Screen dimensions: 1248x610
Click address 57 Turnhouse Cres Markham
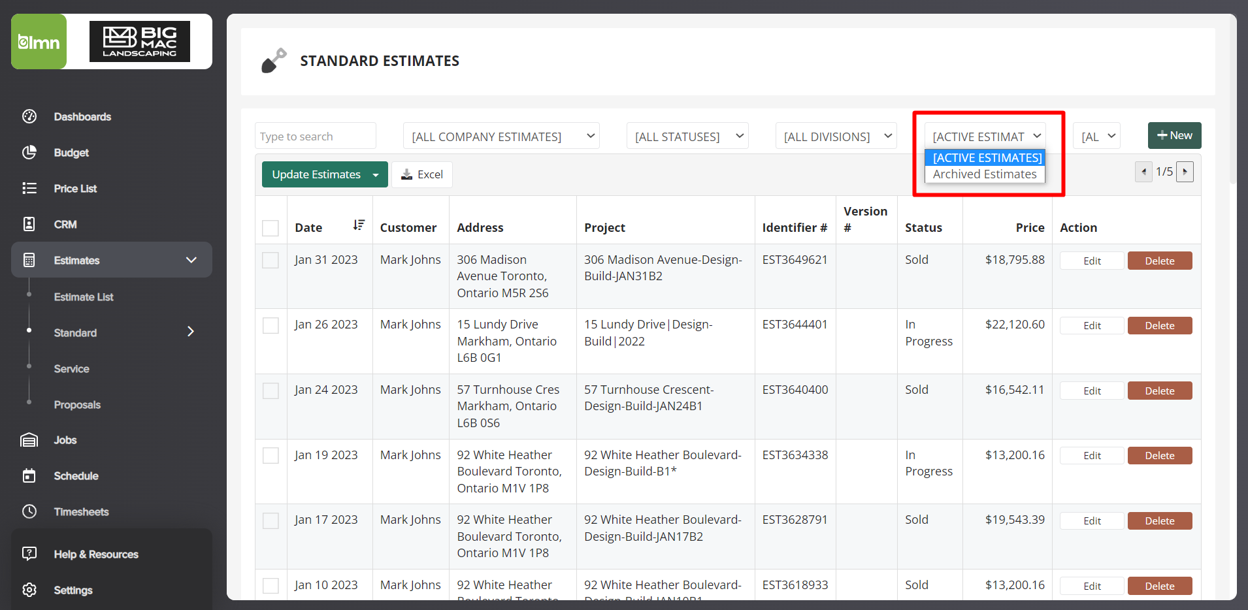click(x=508, y=406)
